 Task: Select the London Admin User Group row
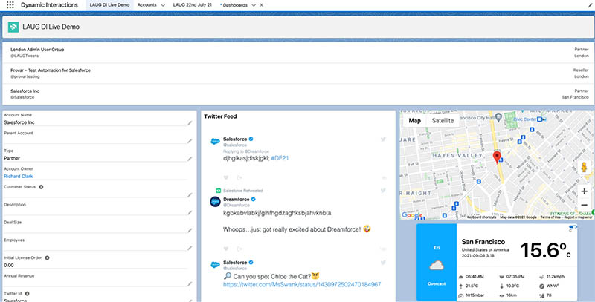297,53
